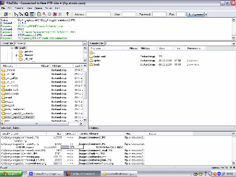This screenshot has width=236, height=177.
Task: Select the images1 folder in local list
Action: tap(8, 105)
